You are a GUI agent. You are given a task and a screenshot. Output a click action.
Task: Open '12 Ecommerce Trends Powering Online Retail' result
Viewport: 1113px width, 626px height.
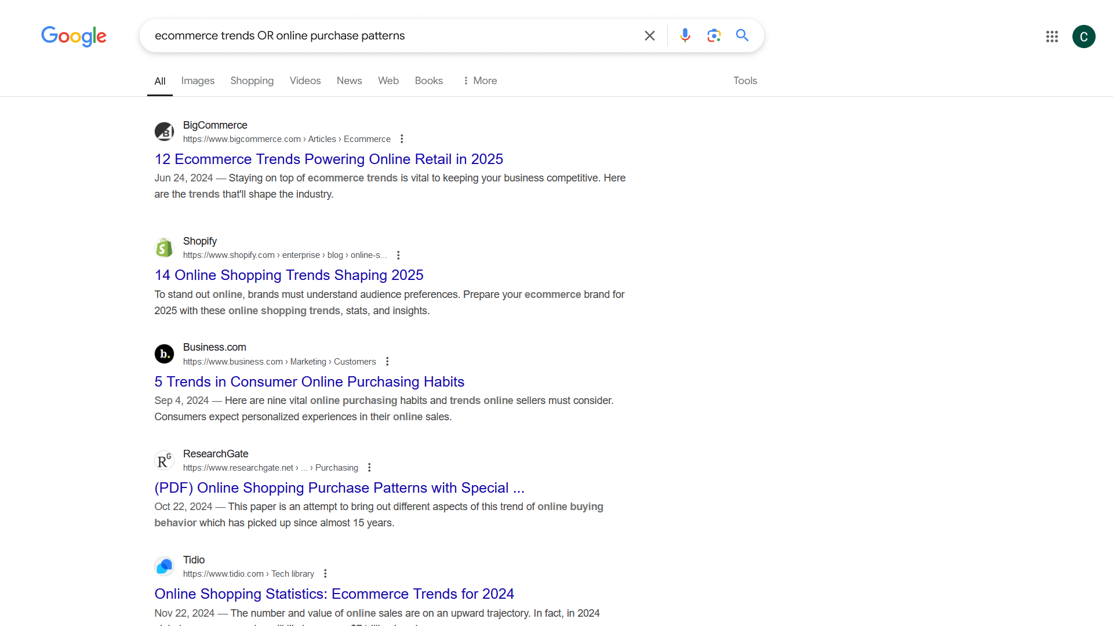coord(329,159)
